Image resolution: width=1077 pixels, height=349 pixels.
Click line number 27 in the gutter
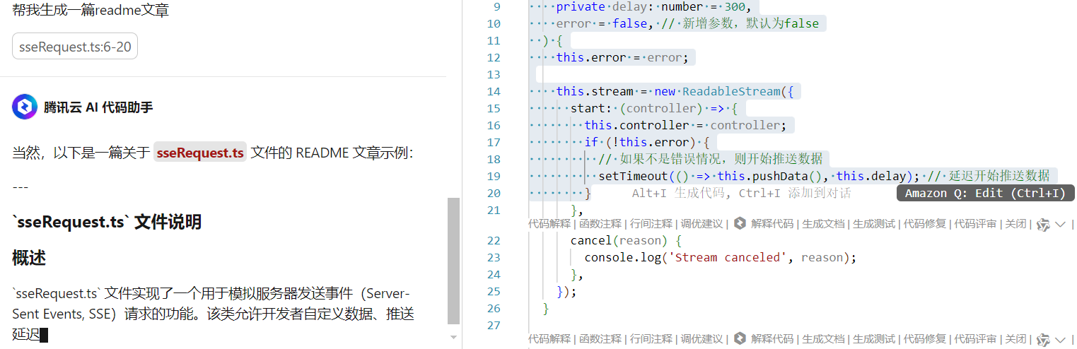tap(494, 325)
